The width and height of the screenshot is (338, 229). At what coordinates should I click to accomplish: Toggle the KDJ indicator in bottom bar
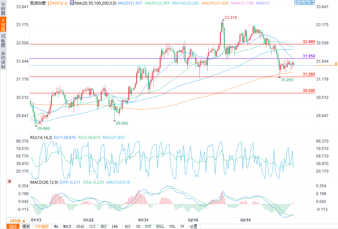click(103, 226)
